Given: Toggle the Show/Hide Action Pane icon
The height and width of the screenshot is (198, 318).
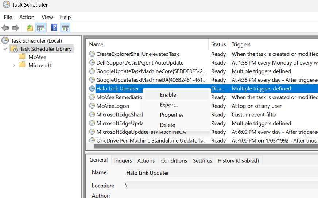Looking at the screenshot, I should 65,28.
